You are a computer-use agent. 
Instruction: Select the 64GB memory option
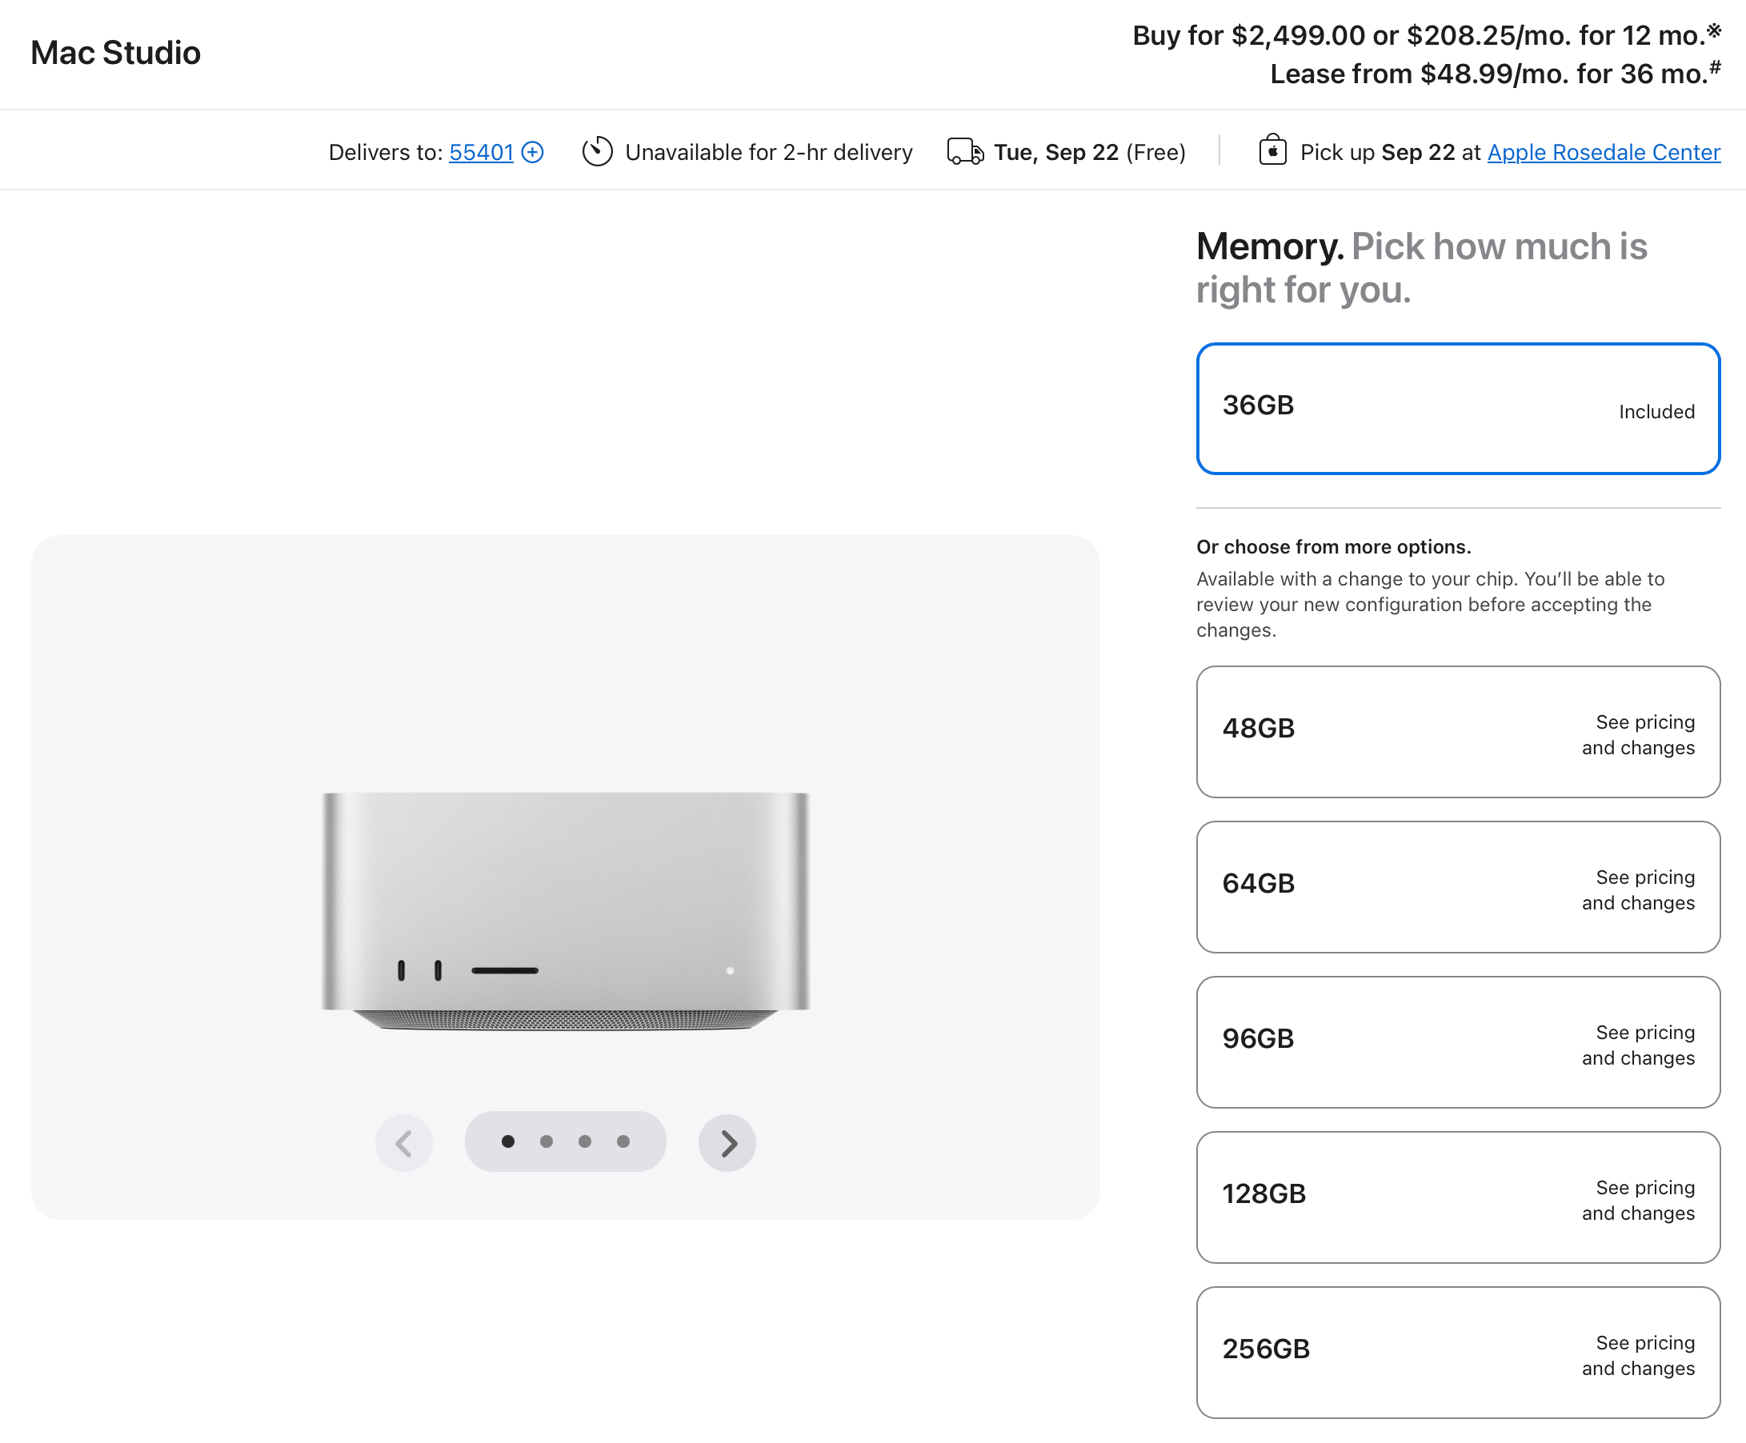click(1457, 887)
